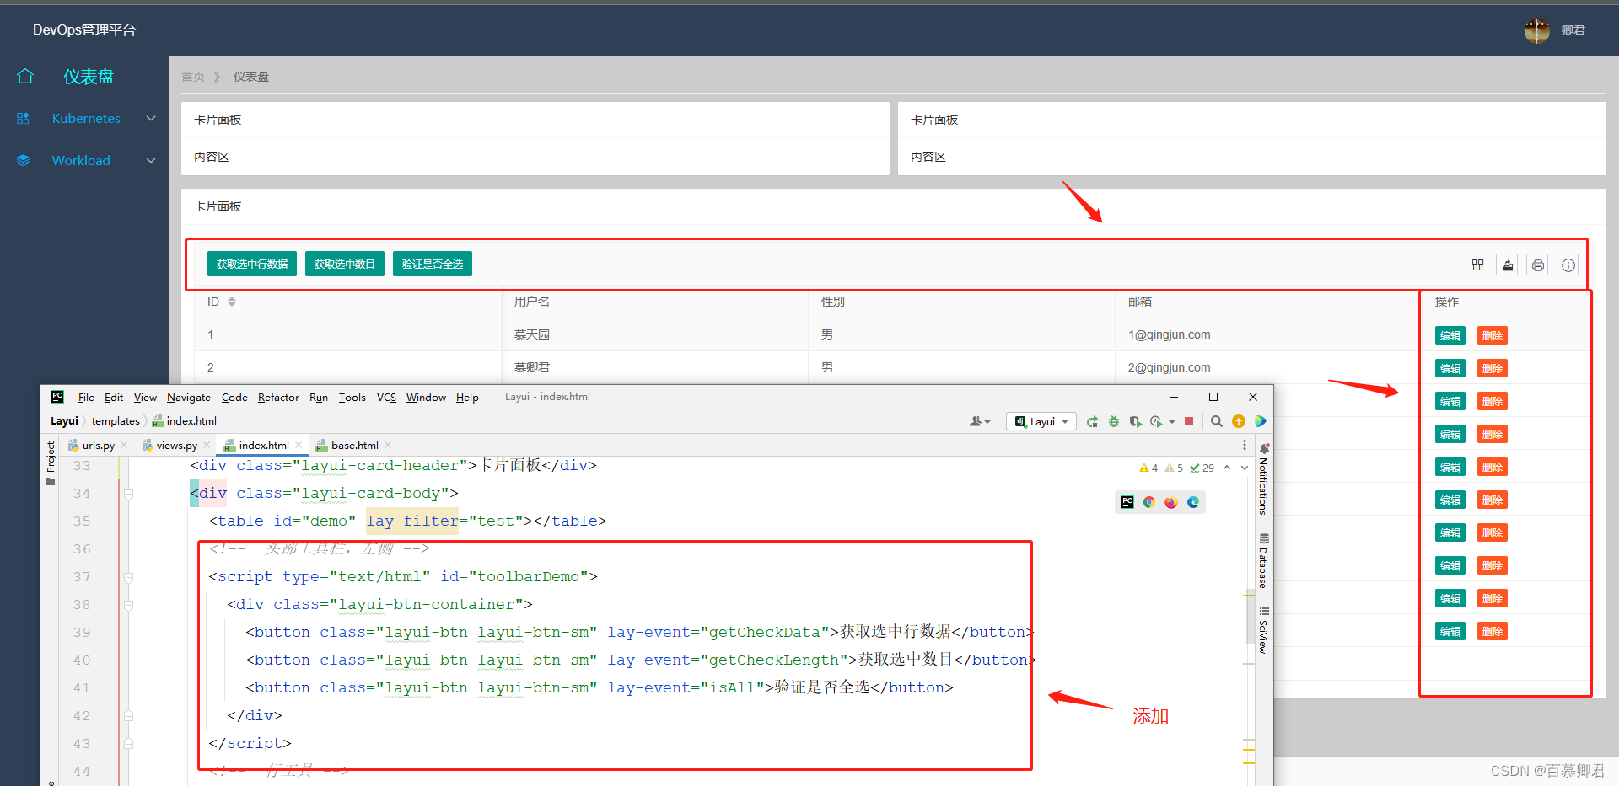
Task: Click the profiler run icon
Action: [x=1156, y=421]
